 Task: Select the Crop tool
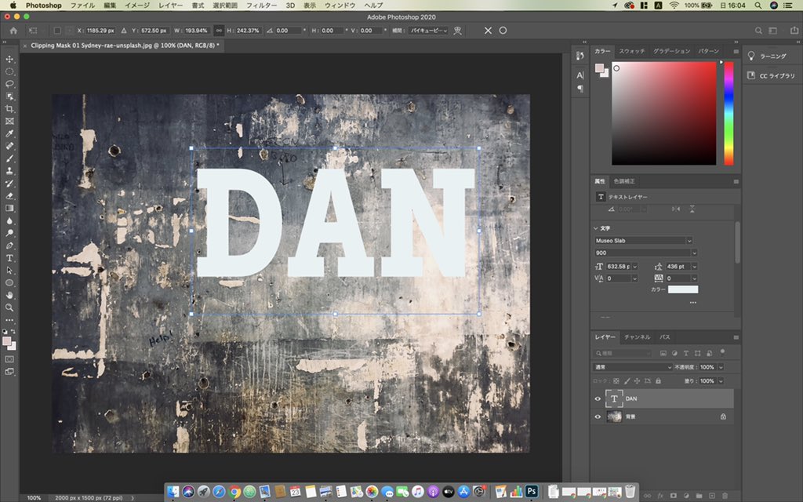(9, 108)
